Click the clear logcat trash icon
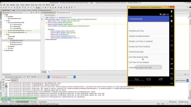 [x=6, y=84]
